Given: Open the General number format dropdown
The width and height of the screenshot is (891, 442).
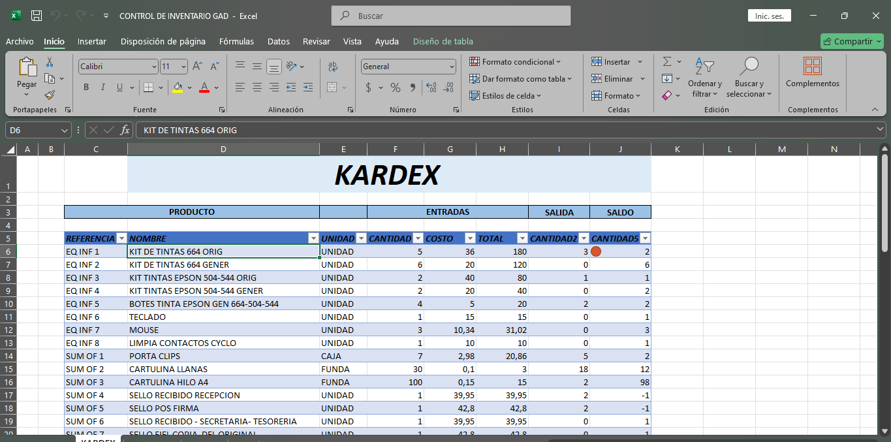Looking at the screenshot, I should point(452,67).
